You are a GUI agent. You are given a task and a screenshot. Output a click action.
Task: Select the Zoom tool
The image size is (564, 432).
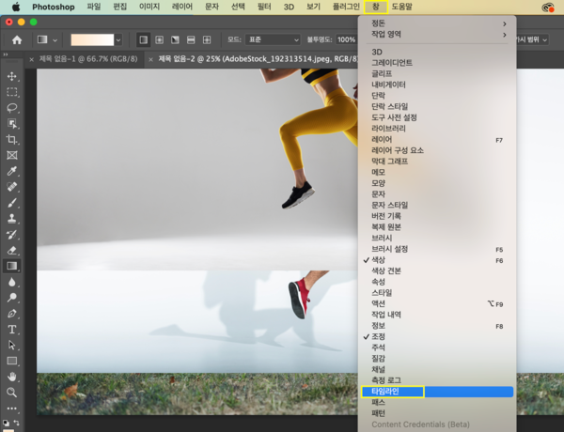point(12,393)
